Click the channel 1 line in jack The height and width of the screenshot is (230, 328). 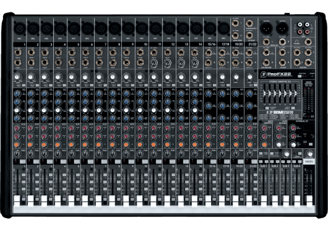(17, 52)
